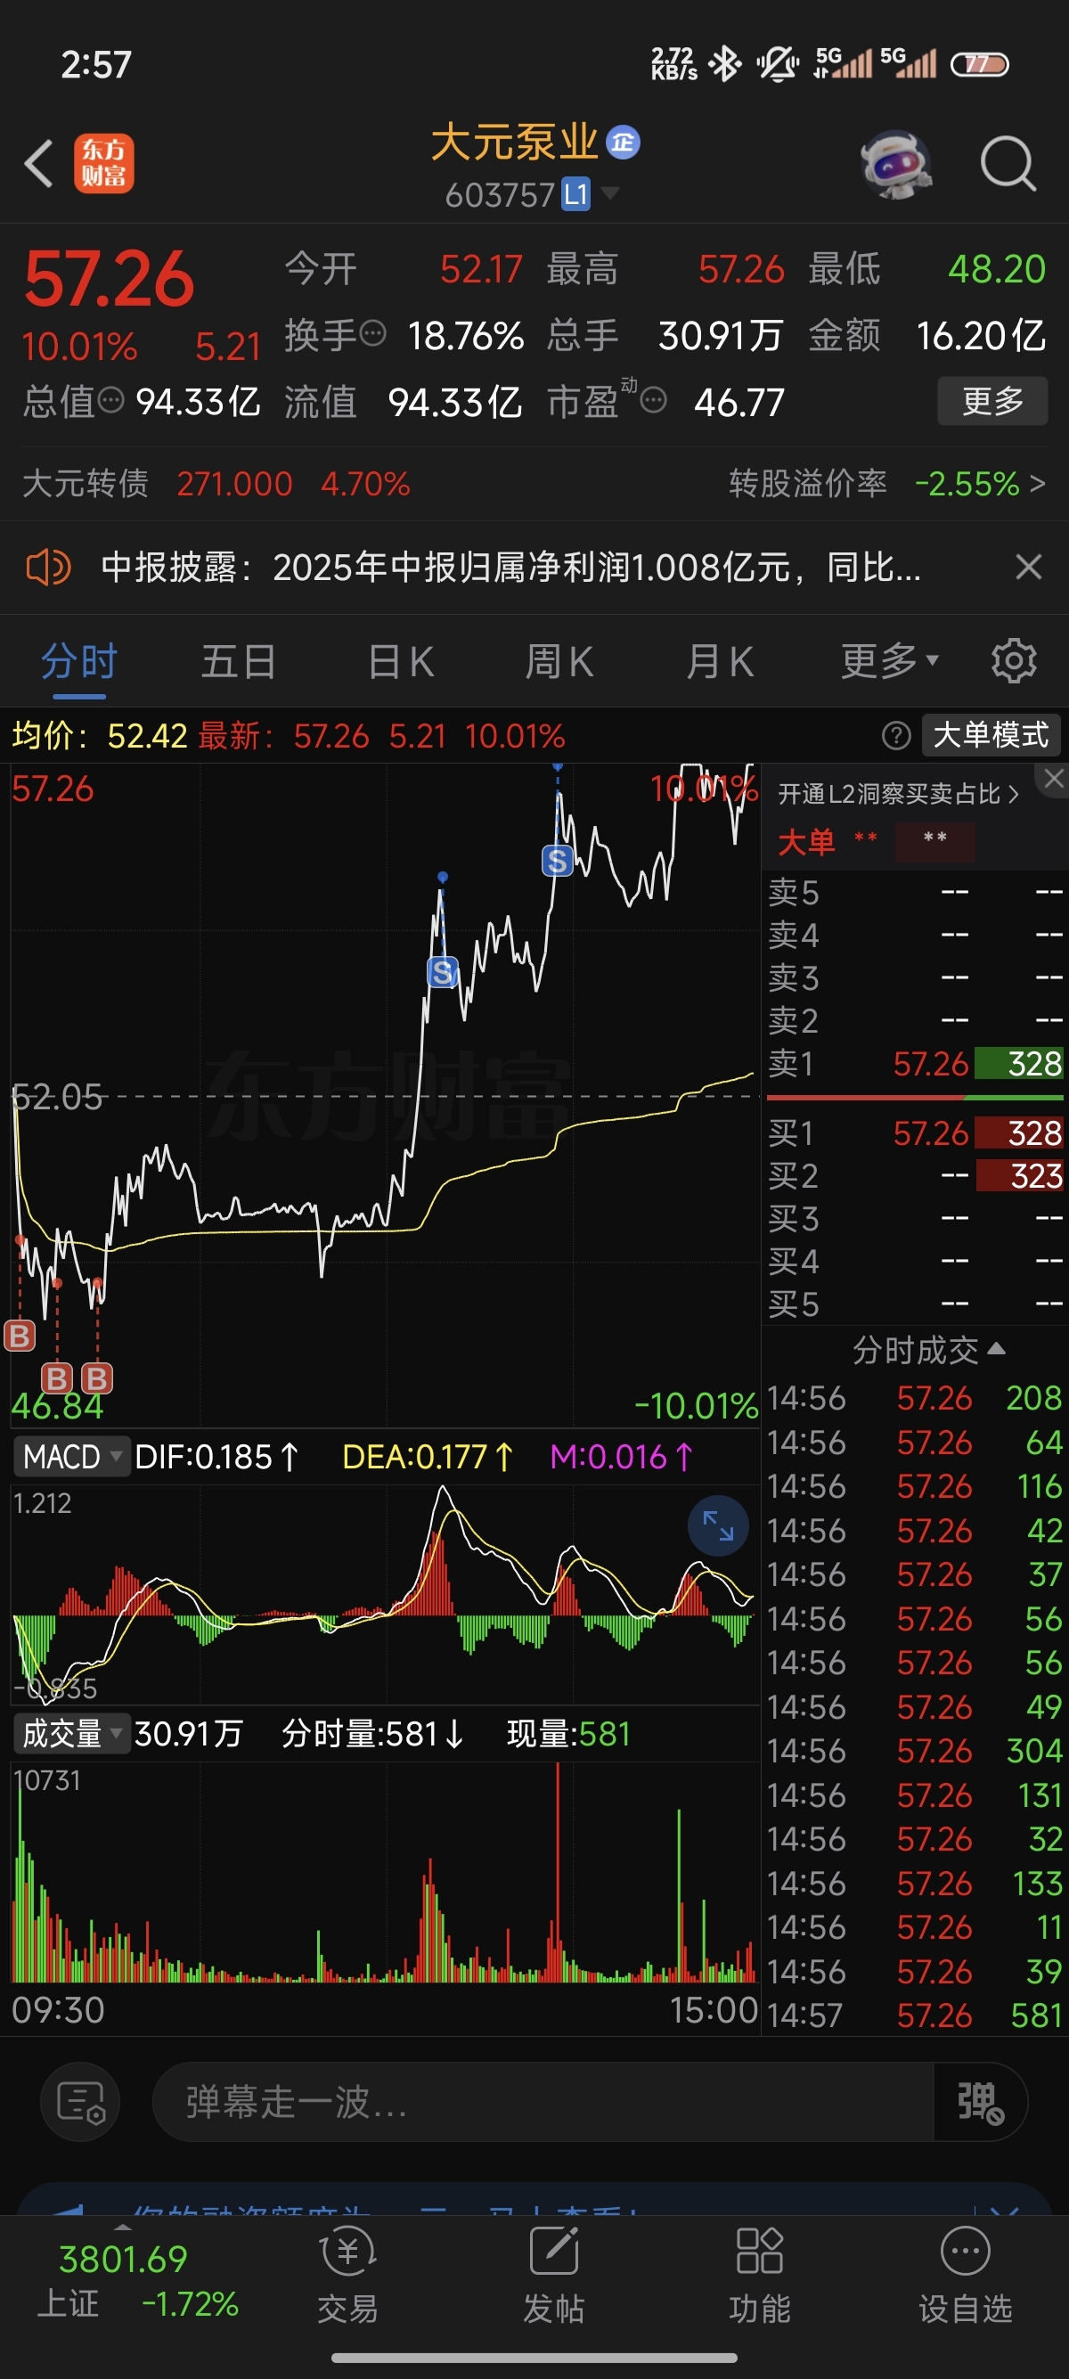Tap the 均价 52.42 label
The height and width of the screenshot is (2379, 1069).
99,736
